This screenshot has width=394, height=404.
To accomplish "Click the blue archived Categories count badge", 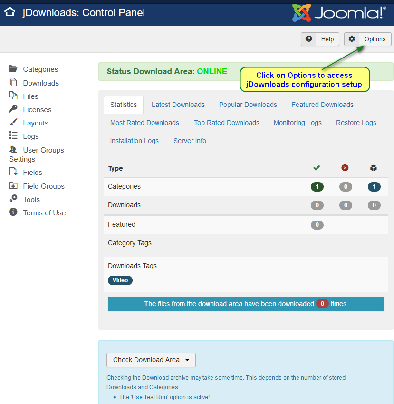I will [374, 186].
